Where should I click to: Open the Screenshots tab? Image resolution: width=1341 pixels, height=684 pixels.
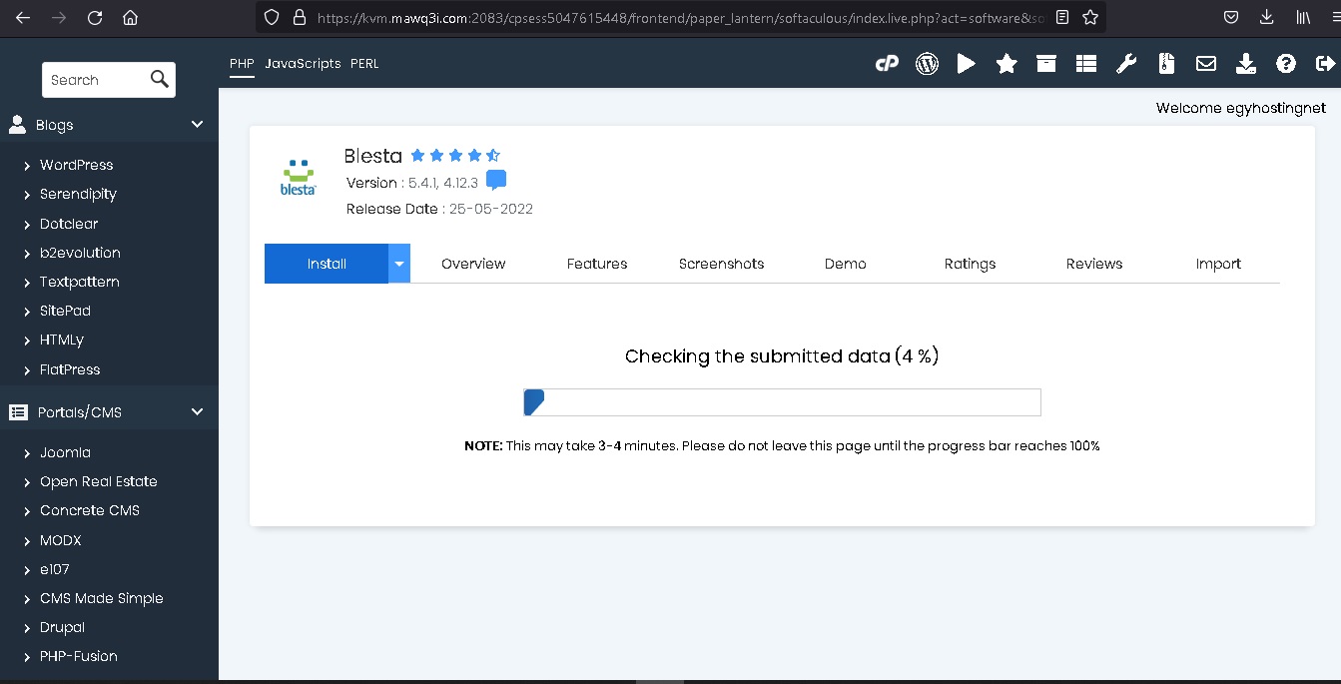(721, 264)
